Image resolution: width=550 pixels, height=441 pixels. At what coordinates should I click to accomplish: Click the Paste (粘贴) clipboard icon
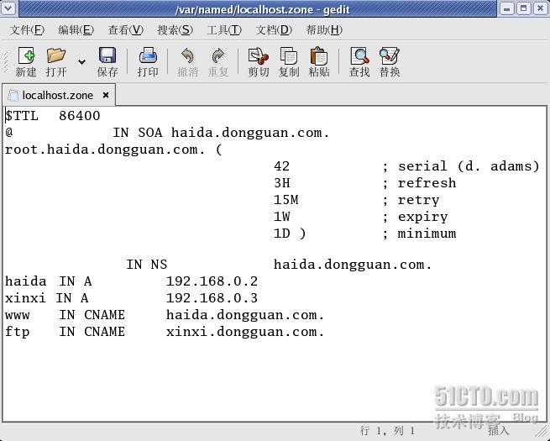point(319,56)
